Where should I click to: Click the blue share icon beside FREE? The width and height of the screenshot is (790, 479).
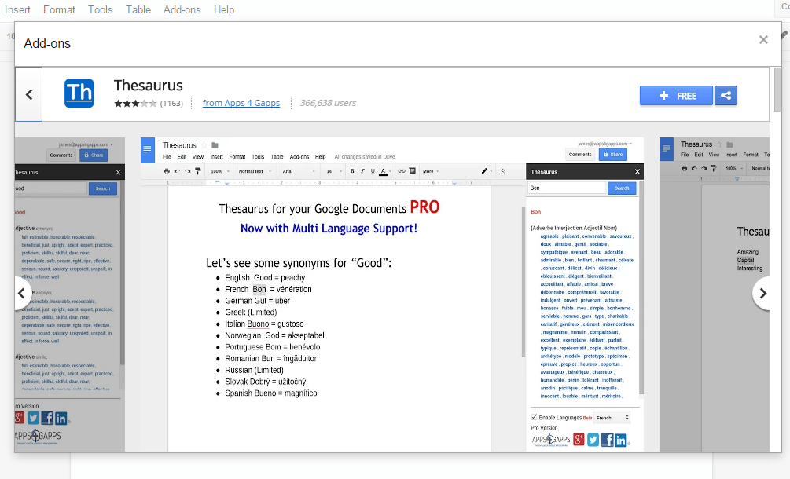tap(726, 95)
